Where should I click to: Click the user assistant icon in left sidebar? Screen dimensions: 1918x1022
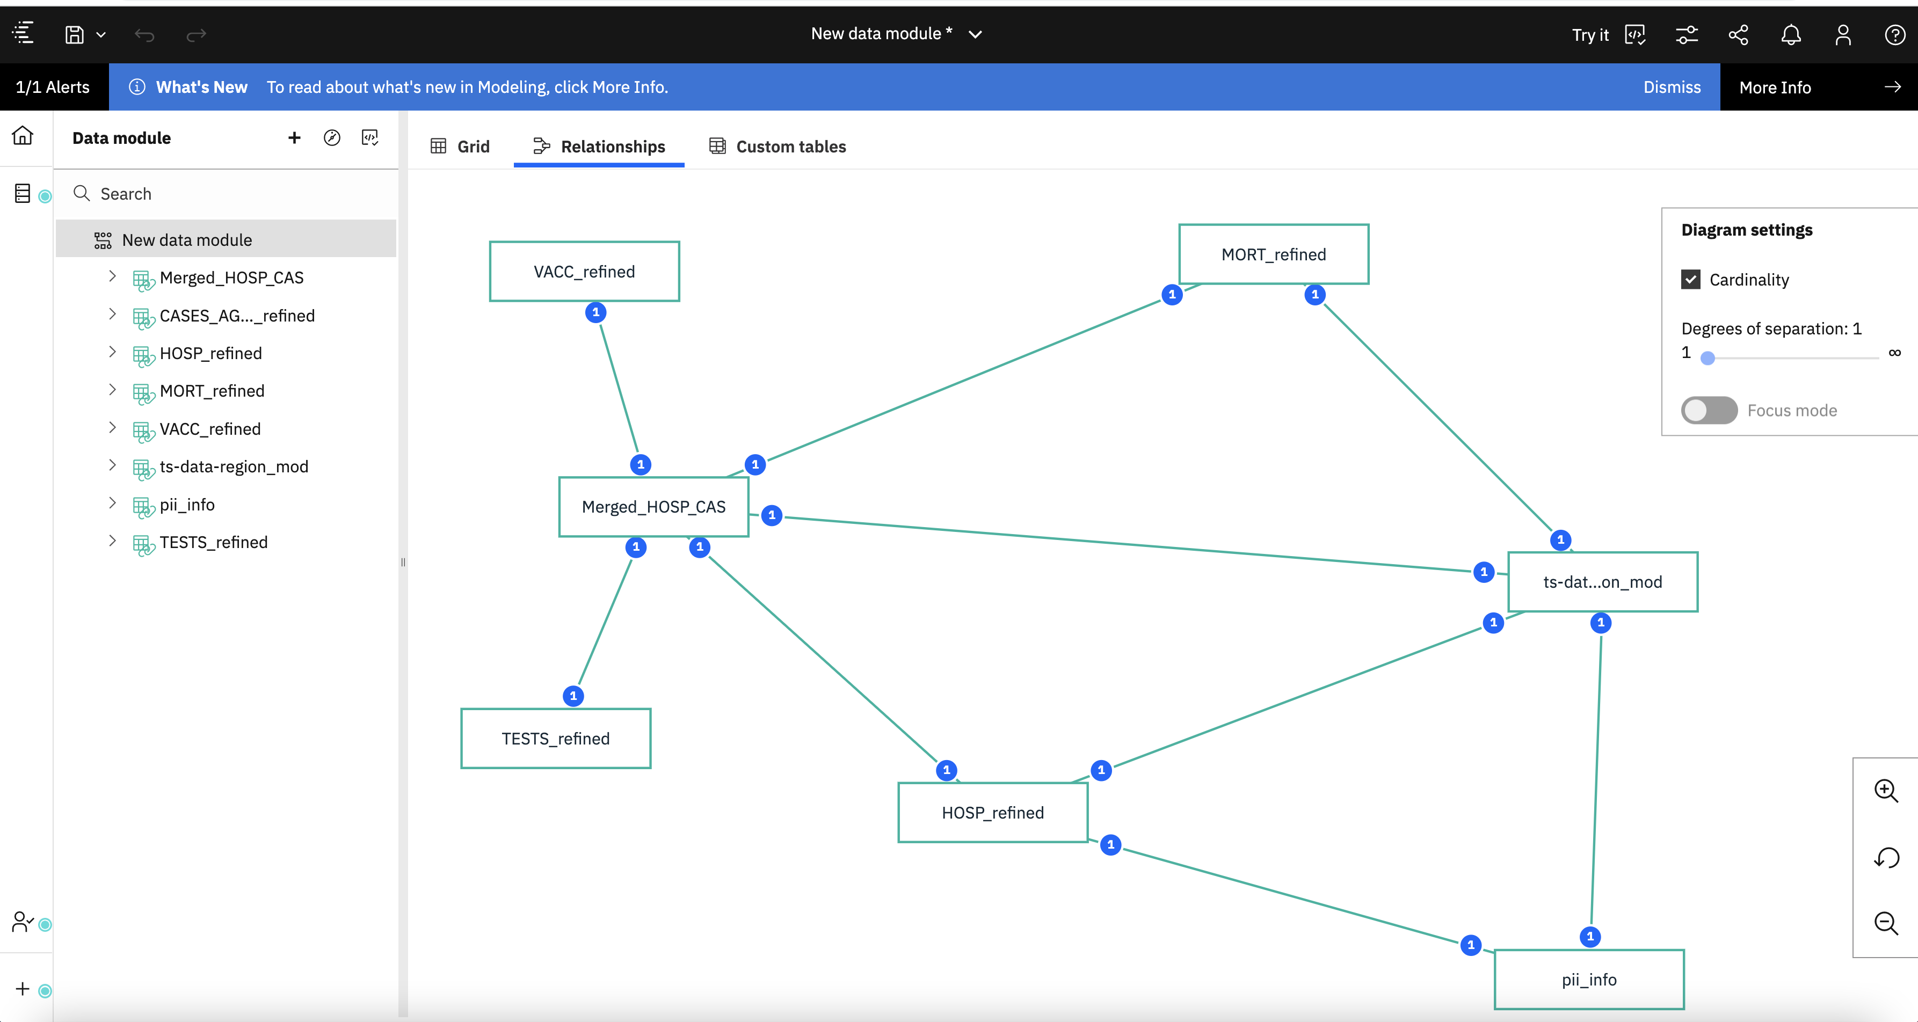point(23,922)
